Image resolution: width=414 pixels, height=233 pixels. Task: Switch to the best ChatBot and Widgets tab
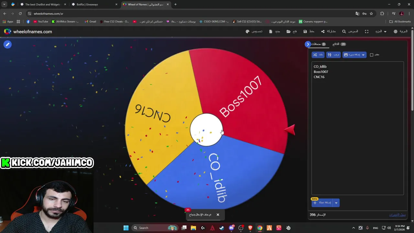[x=42, y=5]
